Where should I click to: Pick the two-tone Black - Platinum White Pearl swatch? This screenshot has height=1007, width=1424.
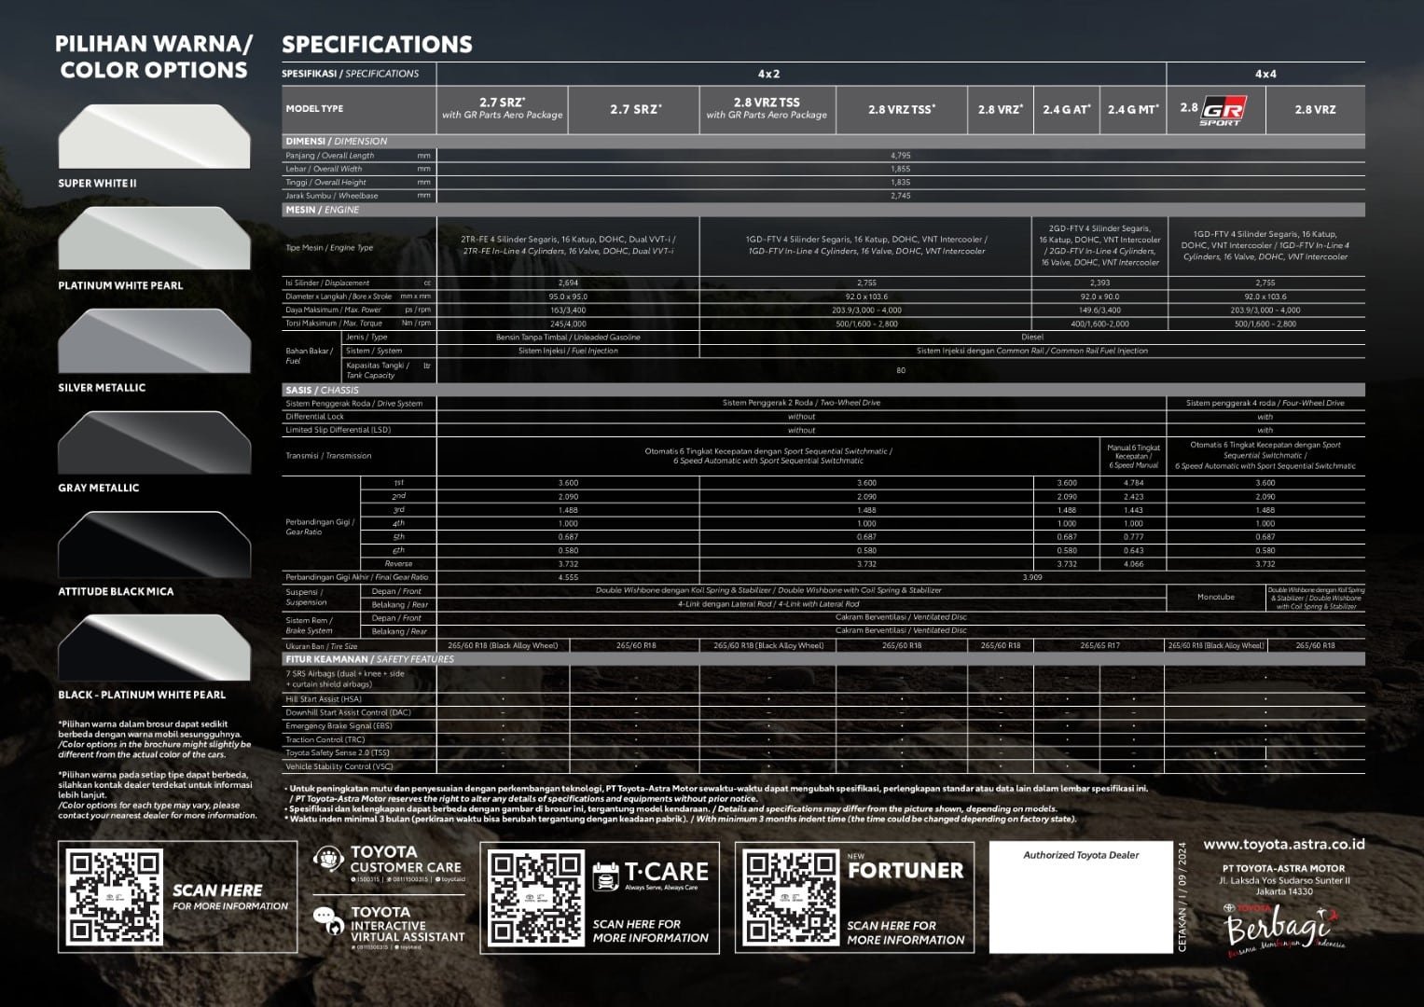click(x=154, y=647)
